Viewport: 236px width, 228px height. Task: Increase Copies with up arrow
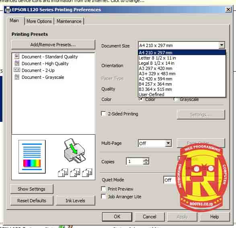pyautogui.click(x=146, y=160)
